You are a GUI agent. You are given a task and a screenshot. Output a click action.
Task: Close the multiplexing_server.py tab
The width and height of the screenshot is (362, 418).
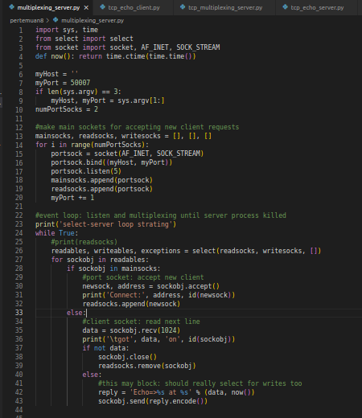point(86,8)
